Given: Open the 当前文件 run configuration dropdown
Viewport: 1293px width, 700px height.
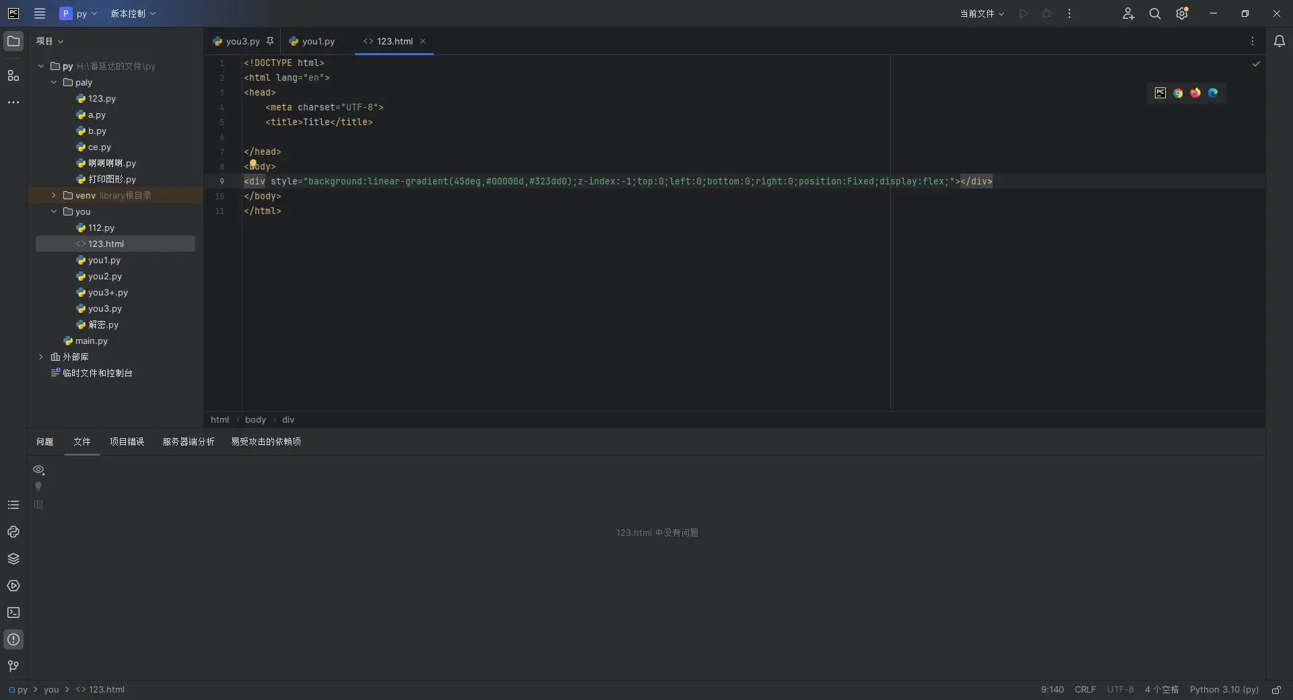Looking at the screenshot, I should click(982, 13).
